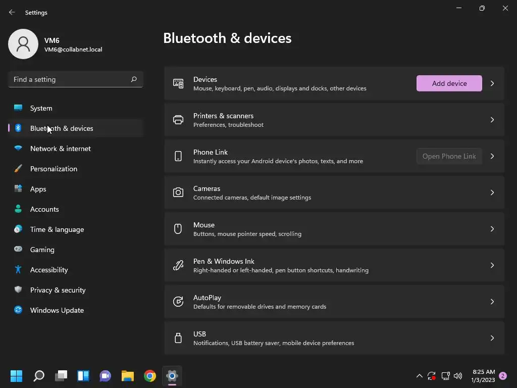Expand the Pen & Windows Ink chevron
This screenshot has width=517, height=388.
click(492, 265)
